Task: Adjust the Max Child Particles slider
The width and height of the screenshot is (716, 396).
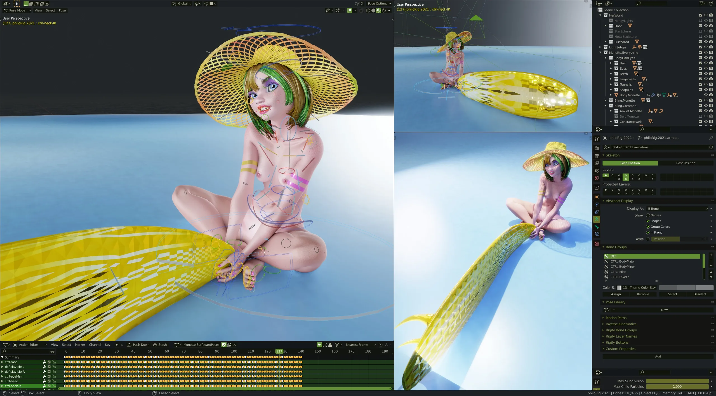Action: 677,386
